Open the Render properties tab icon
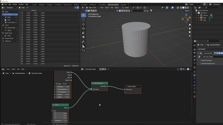This screenshot has width=223, height=125. tap(194, 49)
